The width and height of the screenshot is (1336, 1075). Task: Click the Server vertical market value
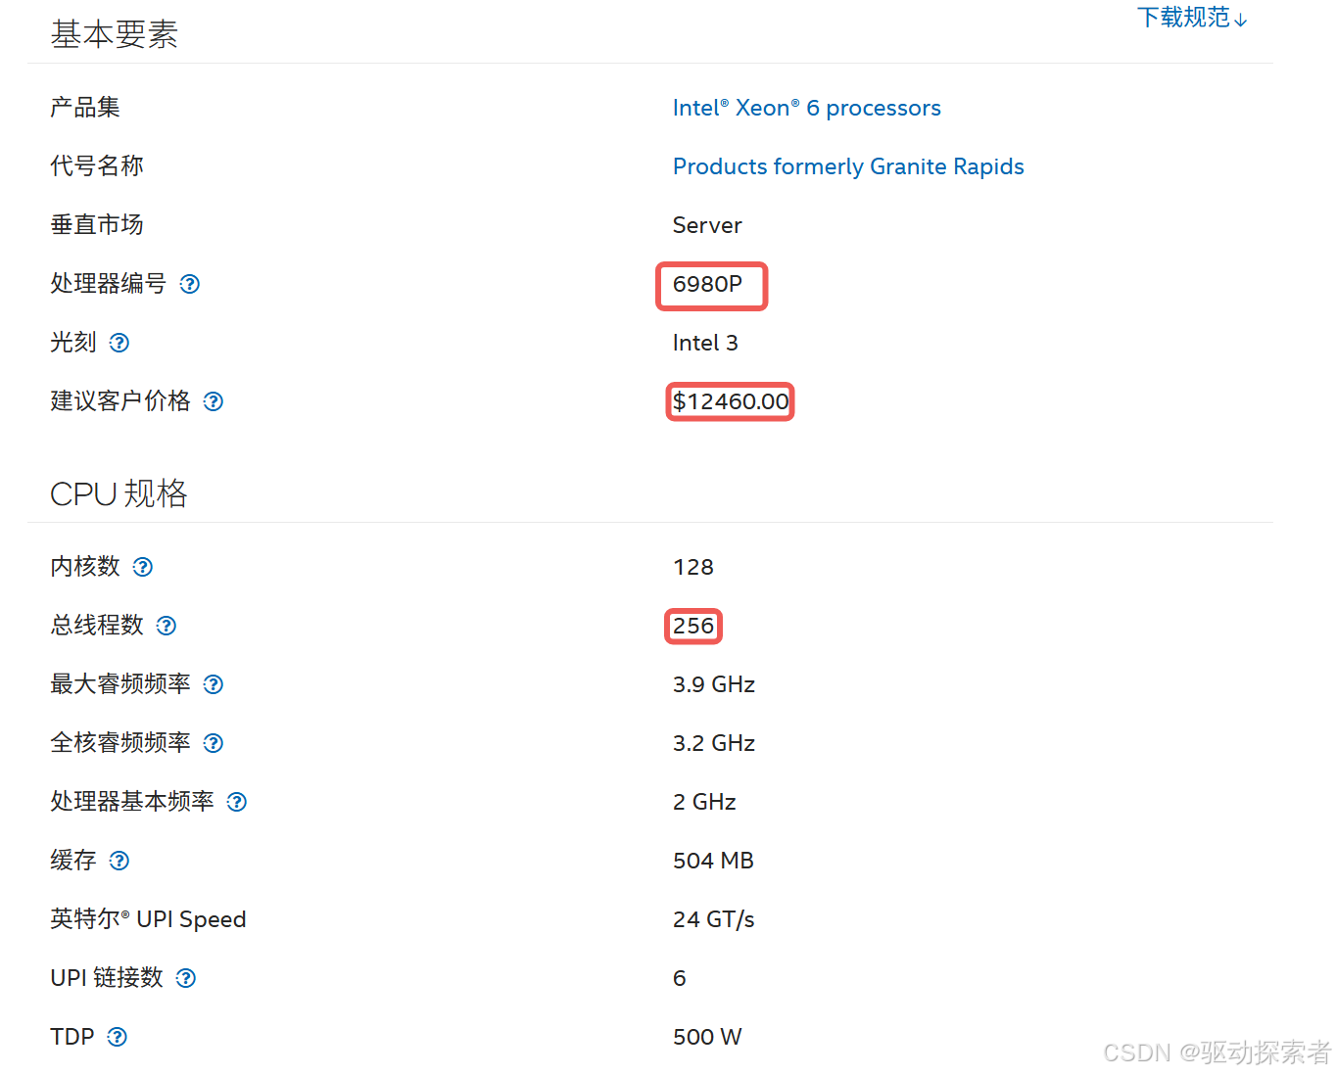(707, 225)
